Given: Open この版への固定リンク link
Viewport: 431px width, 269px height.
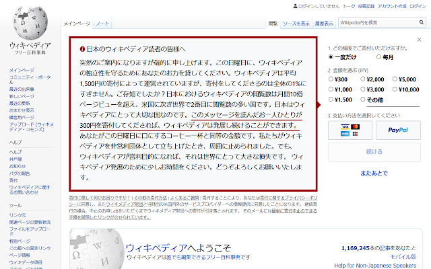Looking at the screenshot, I should [30, 248].
